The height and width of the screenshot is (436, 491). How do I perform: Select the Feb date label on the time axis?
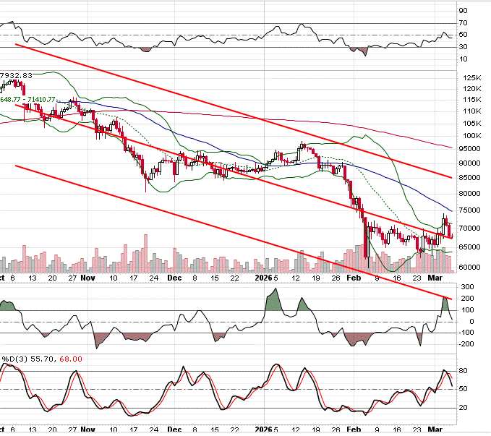click(x=354, y=276)
